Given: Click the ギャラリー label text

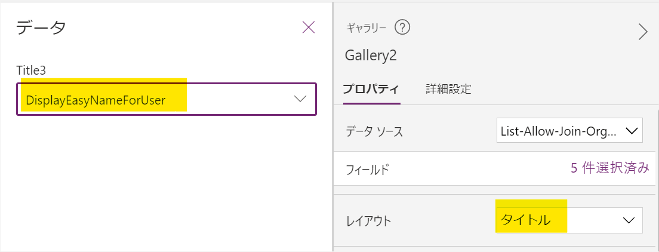Looking at the screenshot, I should (x=365, y=28).
